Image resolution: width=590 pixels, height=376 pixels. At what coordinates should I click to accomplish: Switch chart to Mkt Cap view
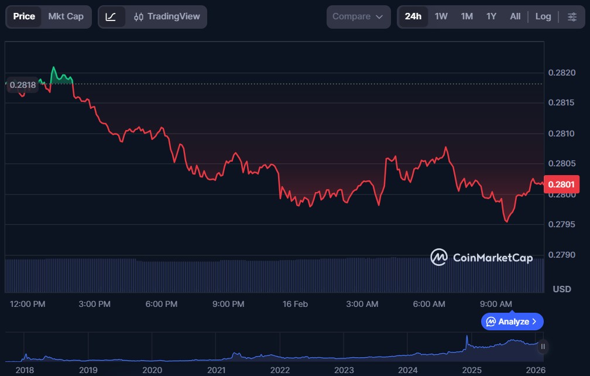[66, 16]
